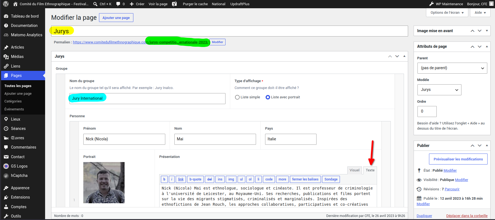This screenshot has height=220, width=495.
Task: Open comments bubble in admin bar
Action: [120, 4]
